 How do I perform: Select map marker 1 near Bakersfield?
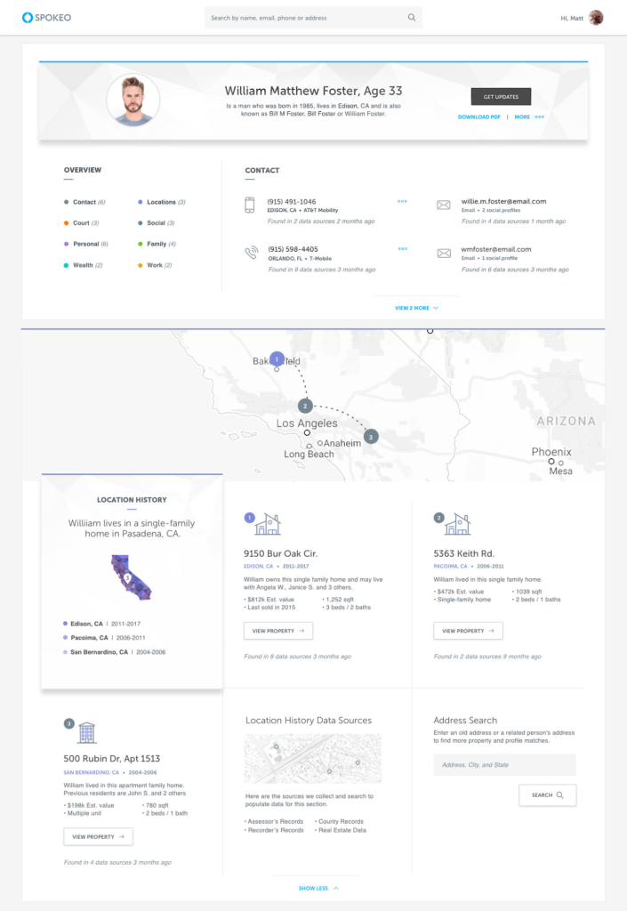click(277, 359)
